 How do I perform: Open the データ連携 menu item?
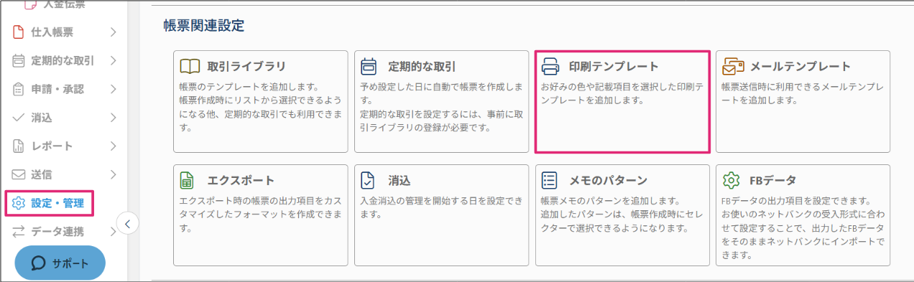click(57, 231)
